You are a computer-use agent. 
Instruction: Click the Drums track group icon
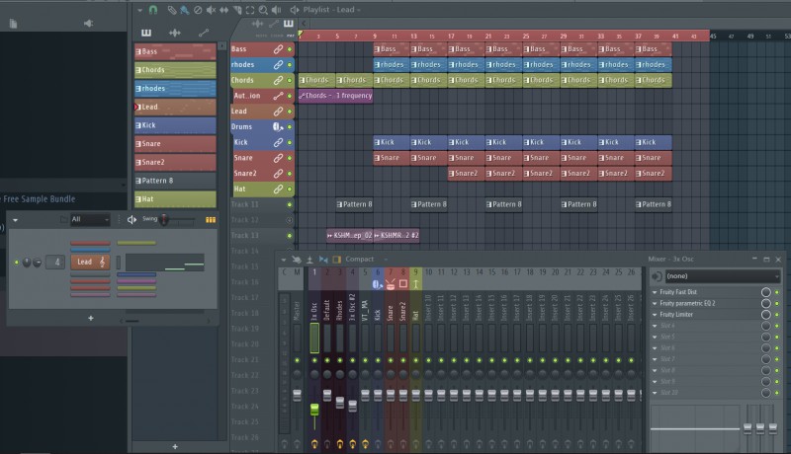(x=278, y=127)
